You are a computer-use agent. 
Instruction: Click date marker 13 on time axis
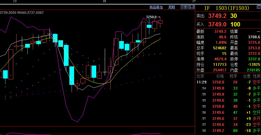15,1
